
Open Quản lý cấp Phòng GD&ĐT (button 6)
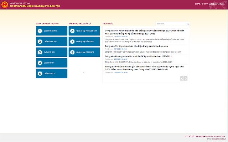84,31
